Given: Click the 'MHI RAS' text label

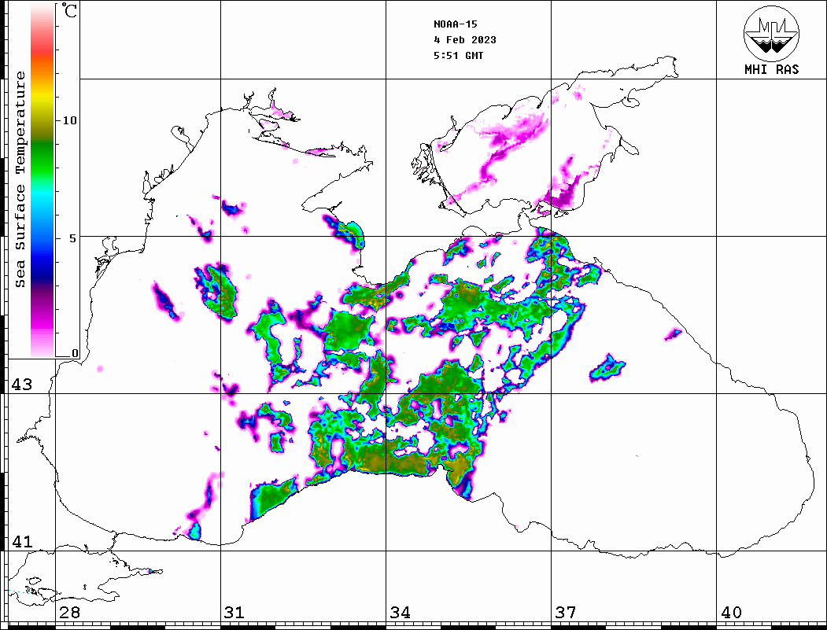Looking at the screenshot, I should click(x=772, y=69).
